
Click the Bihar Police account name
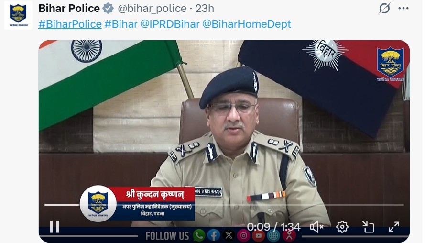[x=69, y=9]
